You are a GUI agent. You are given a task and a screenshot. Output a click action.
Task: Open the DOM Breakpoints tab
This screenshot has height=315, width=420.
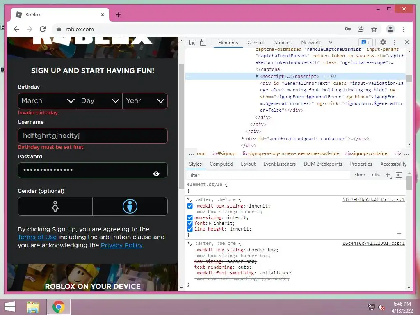click(323, 164)
